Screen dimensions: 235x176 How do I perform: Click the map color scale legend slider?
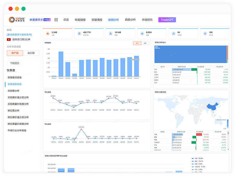(227, 125)
